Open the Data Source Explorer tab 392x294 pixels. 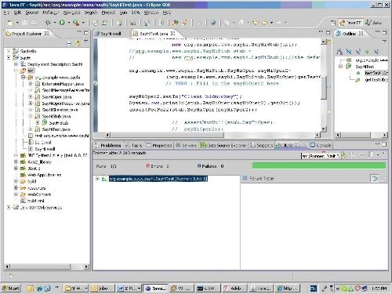tap(223, 145)
